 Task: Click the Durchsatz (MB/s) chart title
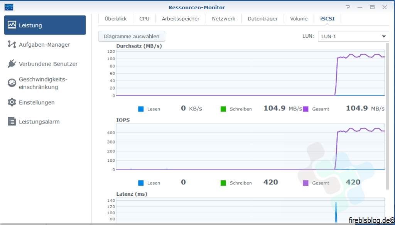139,46
